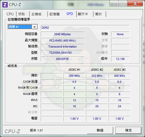Click the 13 / 09 week/year value
This screenshot has width=145, height=137.
[120, 59]
